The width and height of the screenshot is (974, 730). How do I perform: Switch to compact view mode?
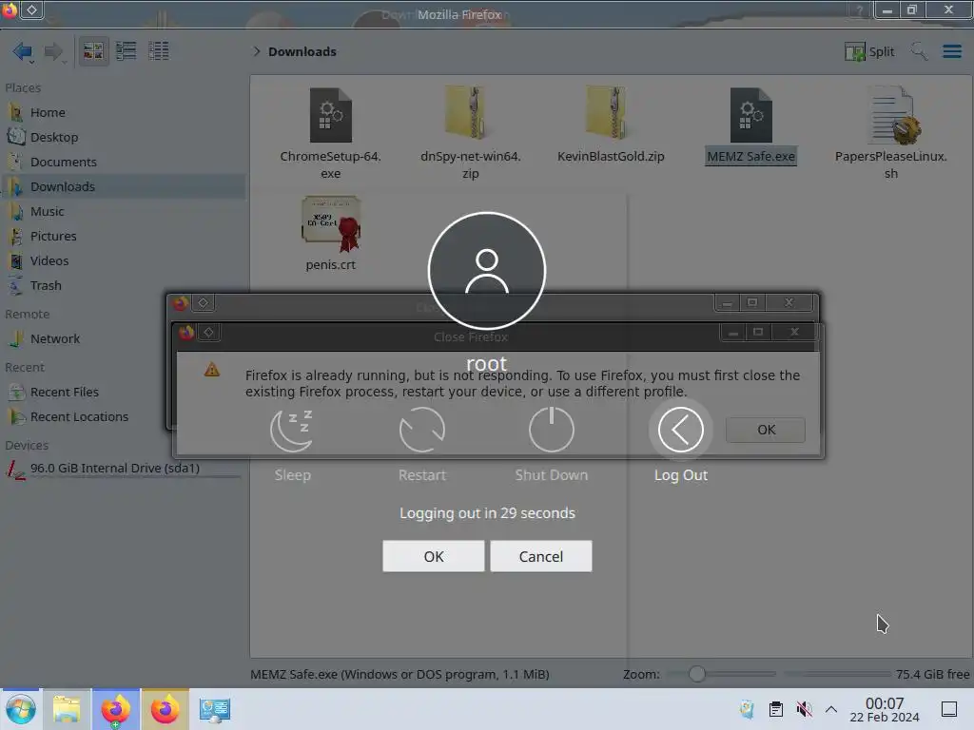tap(127, 51)
